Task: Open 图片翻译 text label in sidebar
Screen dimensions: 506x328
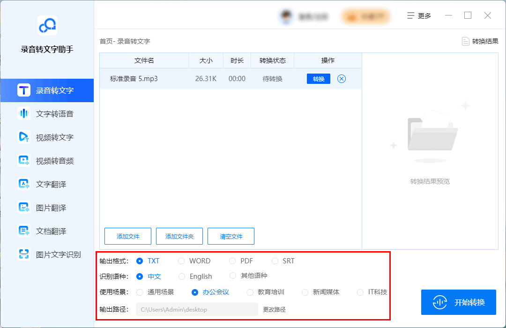Action: tap(51, 208)
